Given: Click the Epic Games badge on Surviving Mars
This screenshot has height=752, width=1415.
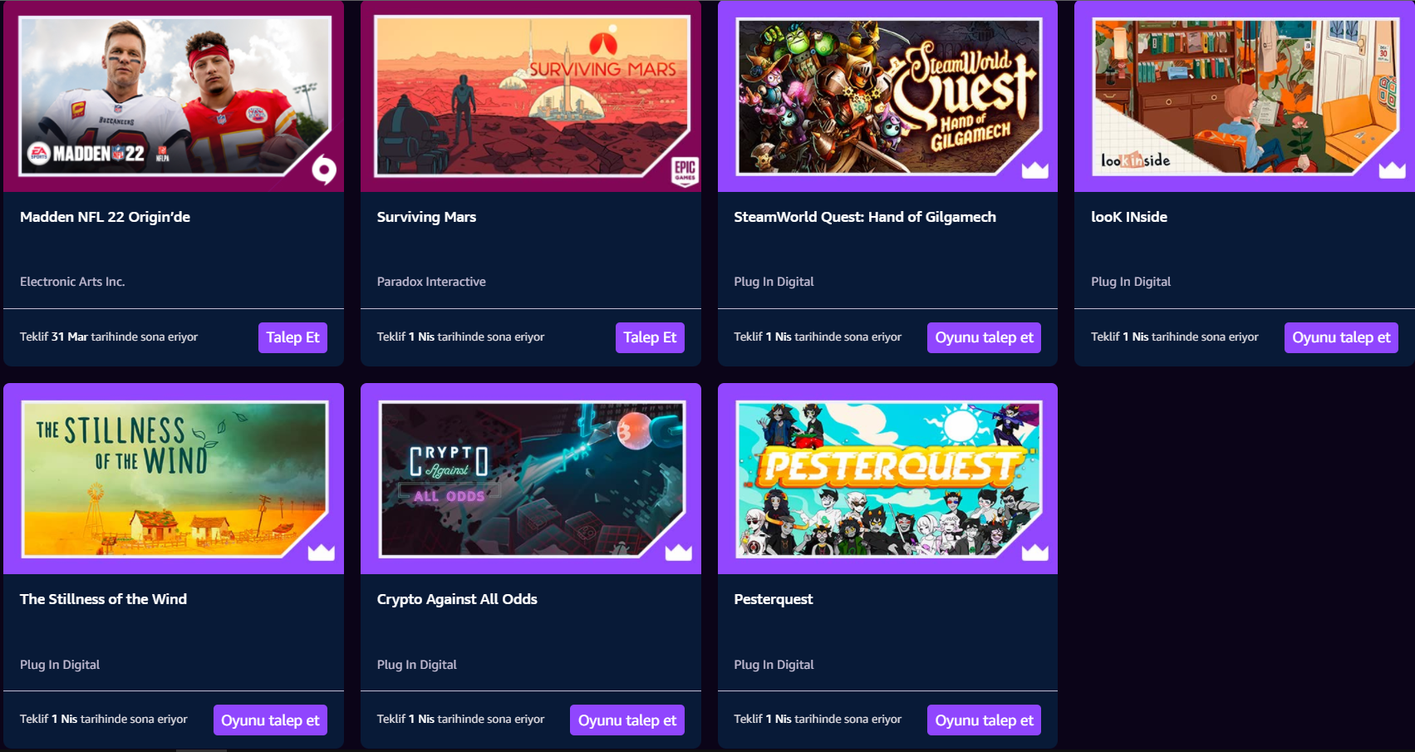Looking at the screenshot, I should coord(685,170).
